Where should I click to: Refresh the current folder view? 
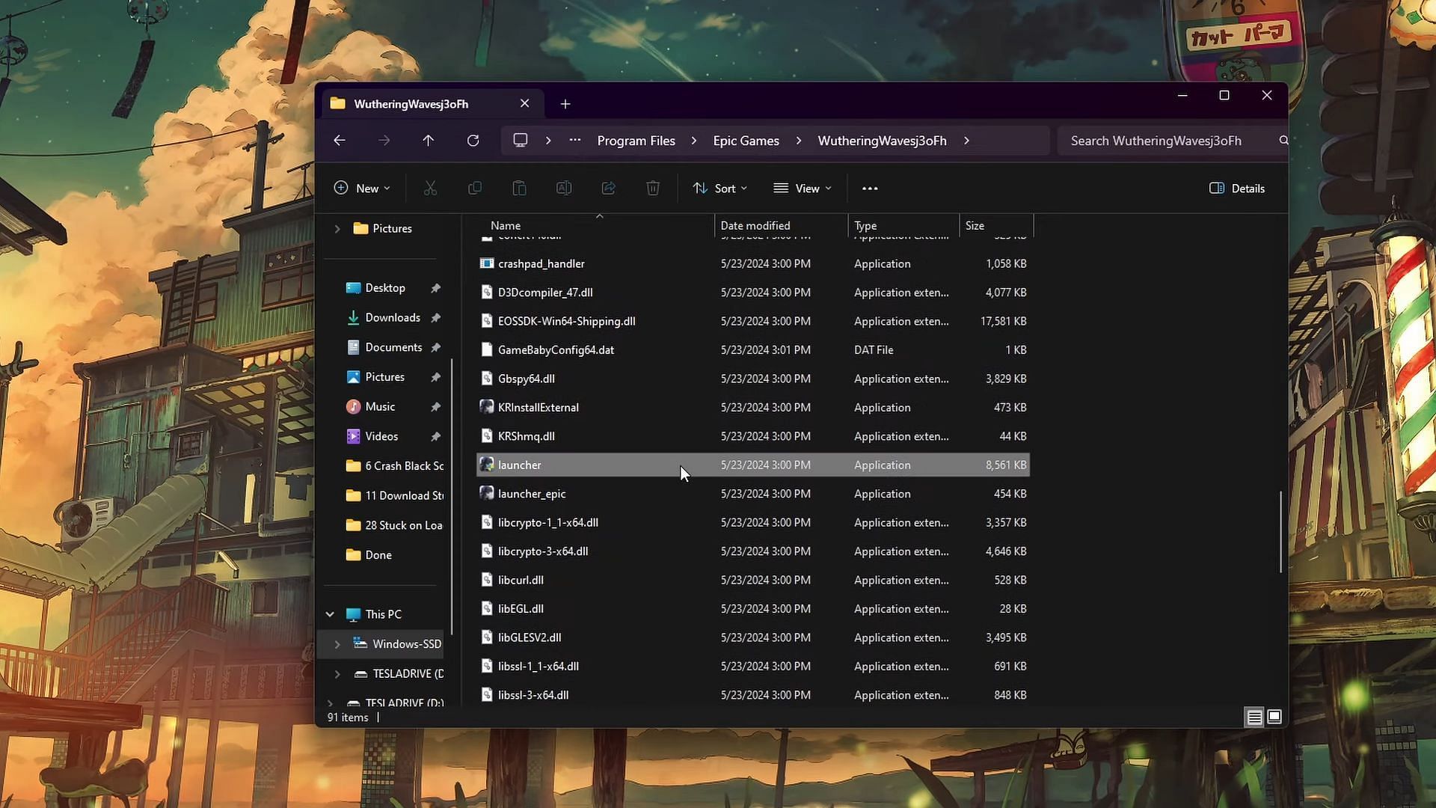473,141
